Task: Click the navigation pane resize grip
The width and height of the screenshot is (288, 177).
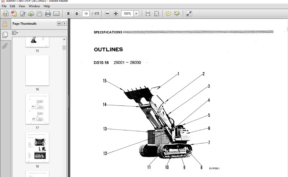Action: (69, 101)
